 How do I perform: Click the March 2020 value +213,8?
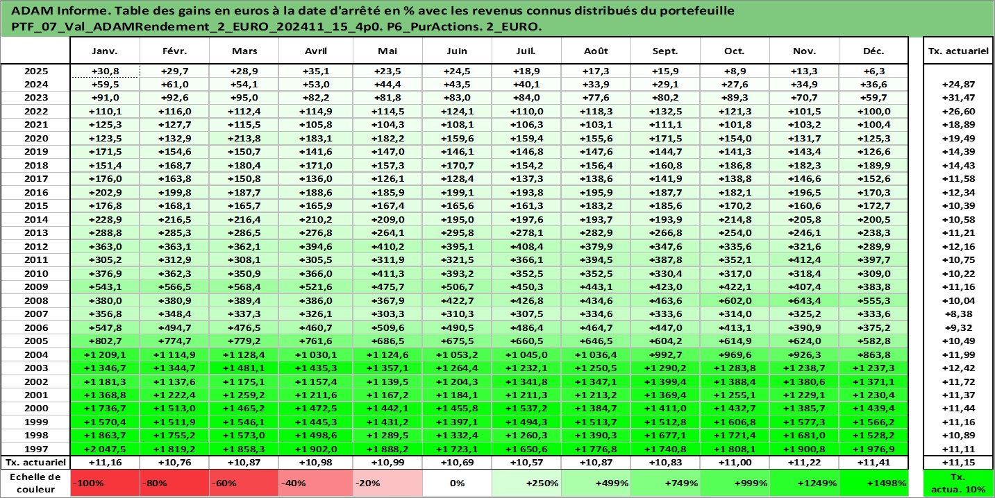244,138
